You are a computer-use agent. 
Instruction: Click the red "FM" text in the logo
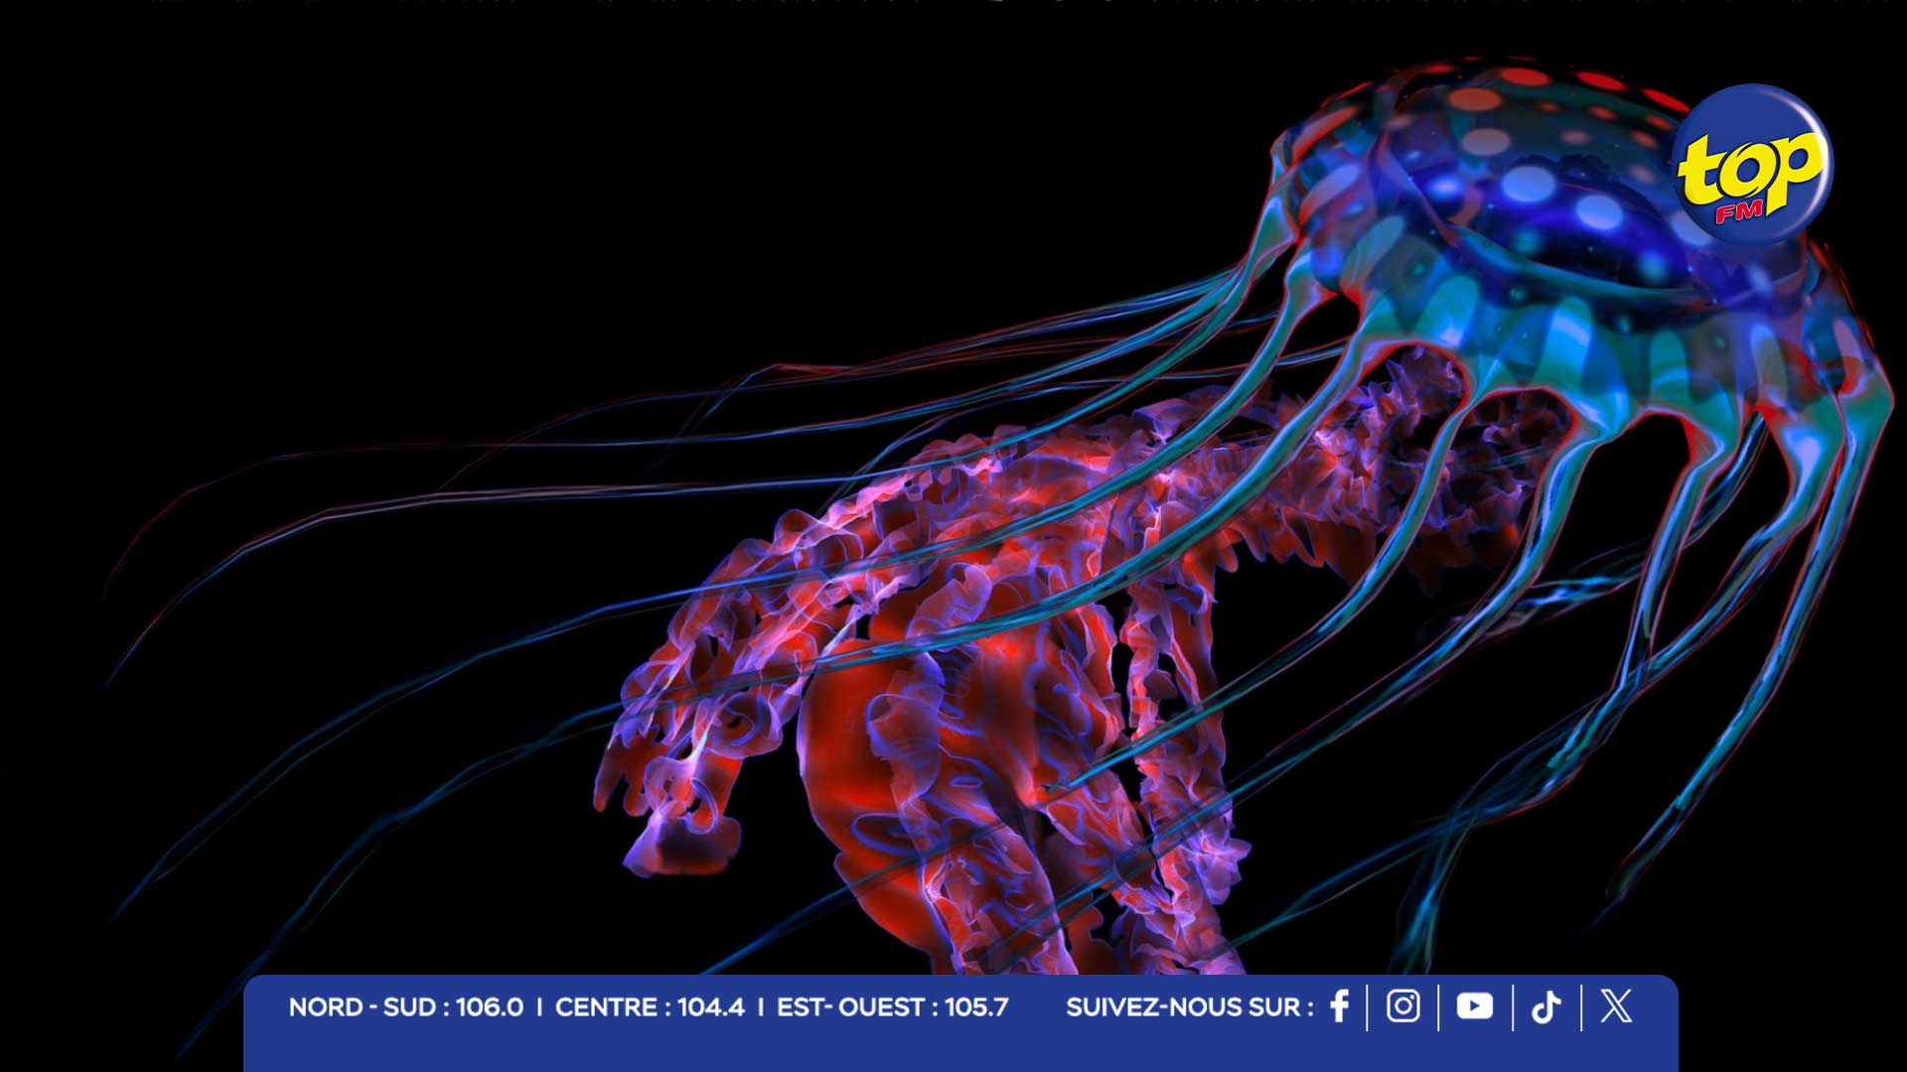click(x=1738, y=210)
